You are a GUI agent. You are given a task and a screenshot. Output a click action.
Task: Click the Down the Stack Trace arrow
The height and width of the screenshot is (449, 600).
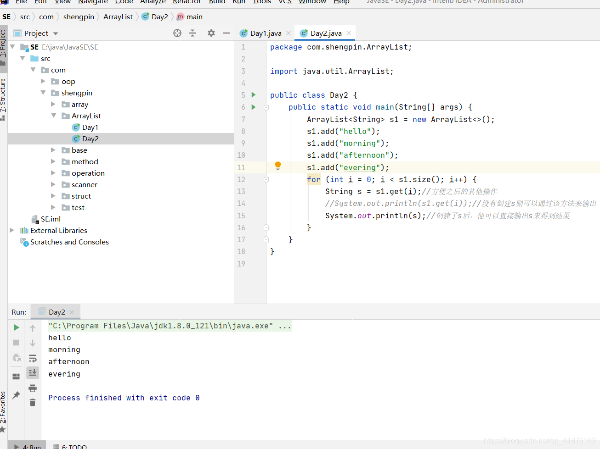33,343
